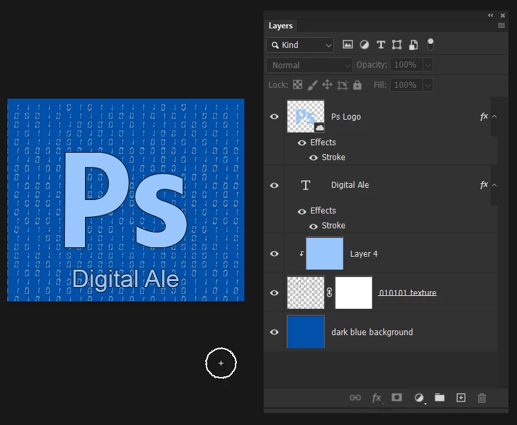Image resolution: width=517 pixels, height=425 pixels.
Task: Click 'Effects' label under Ps Logo
Action: (323, 143)
